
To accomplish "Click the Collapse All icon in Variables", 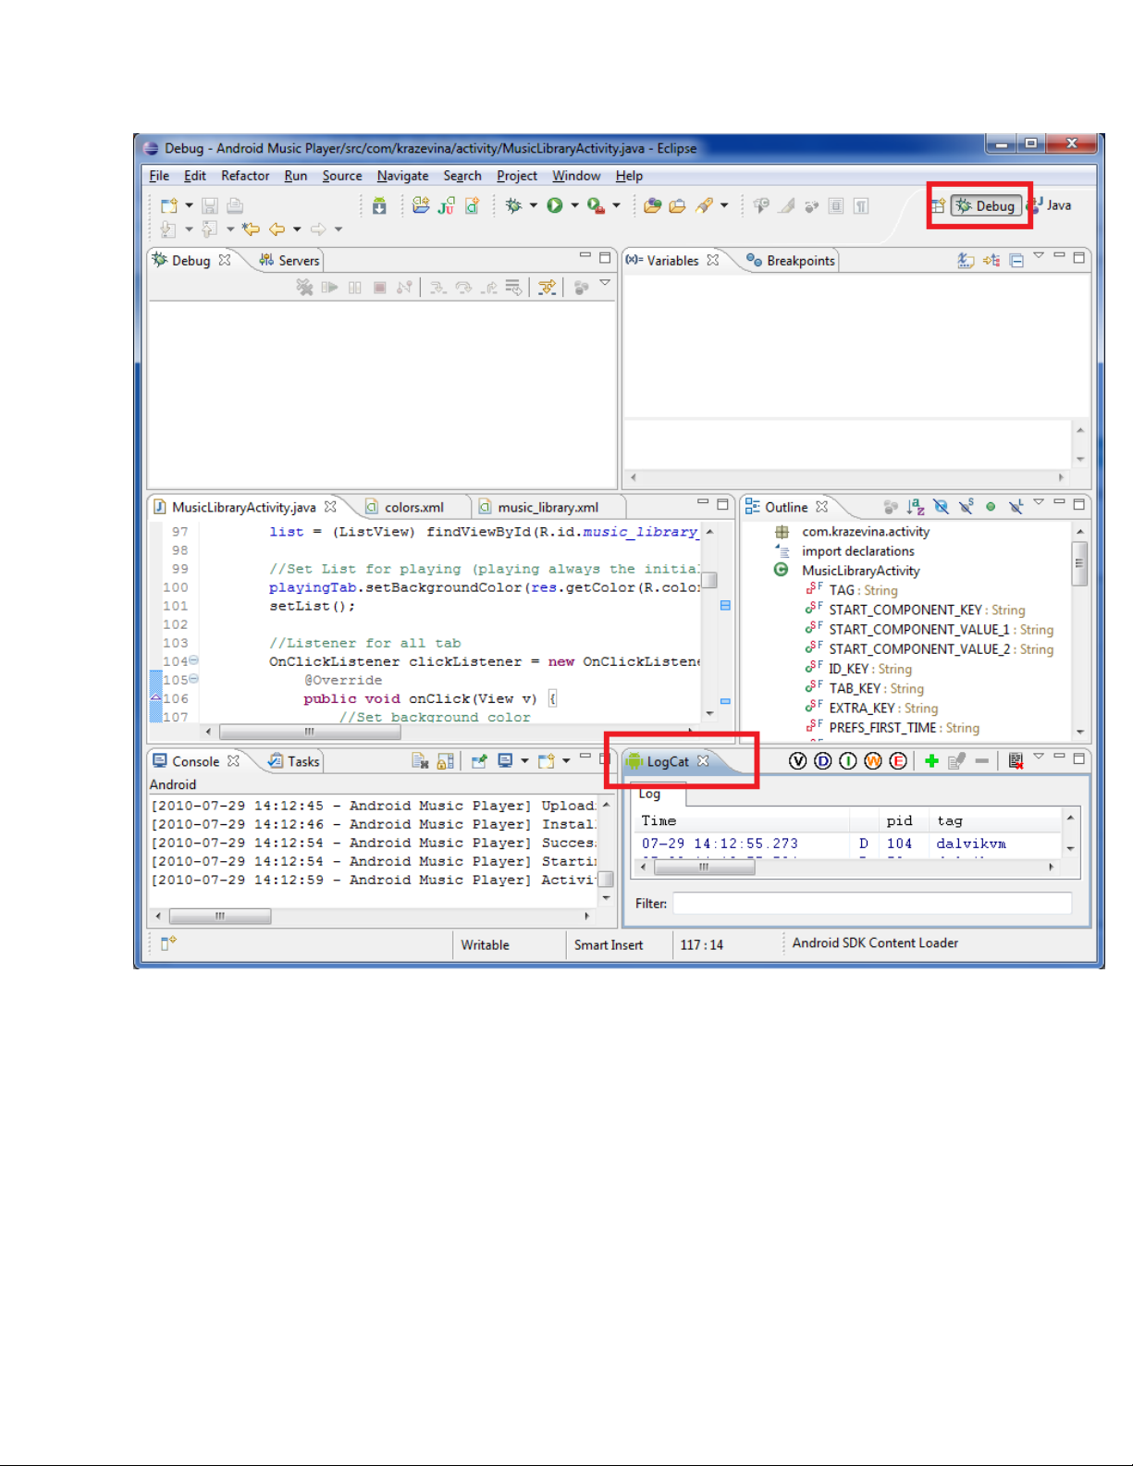I will tap(1016, 261).
